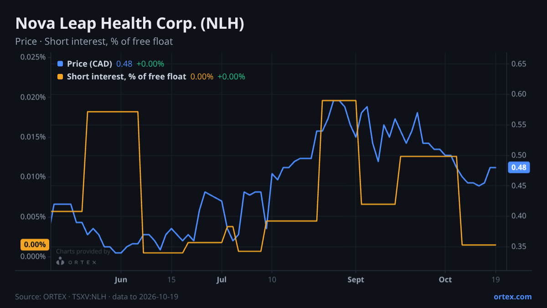547x308 pixels.
Task: Click the 15 date axis label
Action: pyautogui.click(x=171, y=280)
